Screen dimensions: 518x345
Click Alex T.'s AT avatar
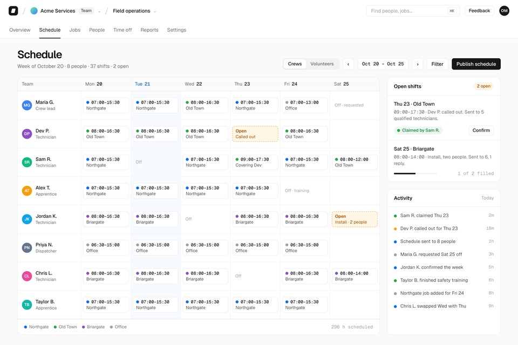tap(27, 190)
